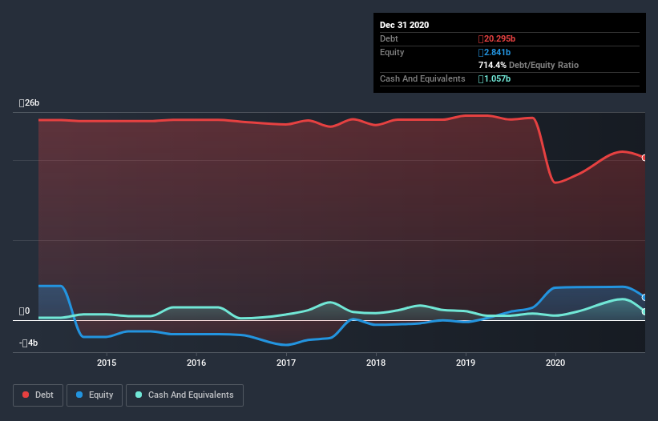Viewport: 658px width, 421px height.
Task: Click the 2020 x-axis label
Action: pos(555,363)
